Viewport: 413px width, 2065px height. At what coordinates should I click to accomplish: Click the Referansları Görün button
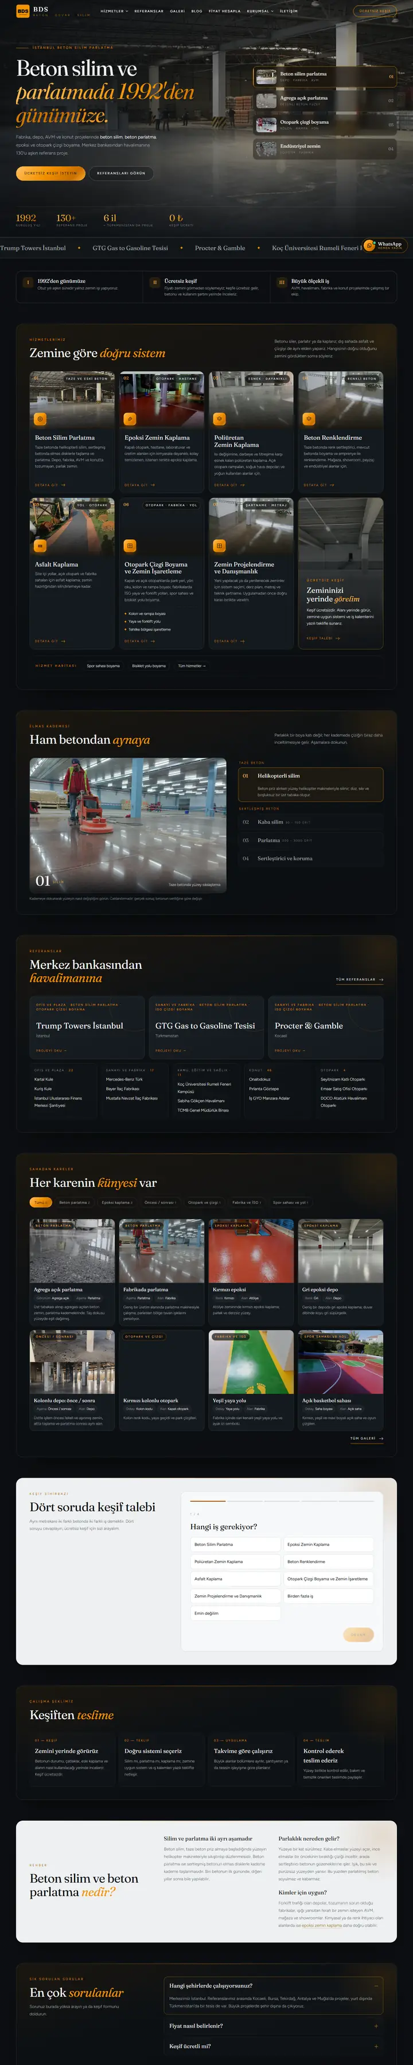pyautogui.click(x=121, y=173)
